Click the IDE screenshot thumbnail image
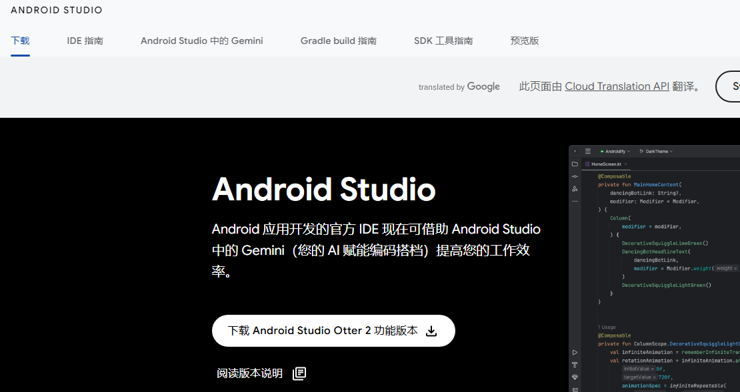Image resolution: width=740 pixels, height=392 pixels. point(654,269)
